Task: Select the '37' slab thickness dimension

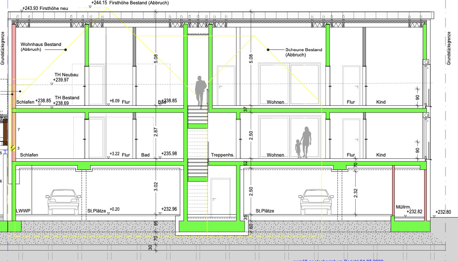Action: (x=245, y=109)
